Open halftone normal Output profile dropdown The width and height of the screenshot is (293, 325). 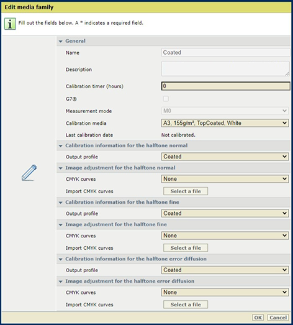point(225,157)
